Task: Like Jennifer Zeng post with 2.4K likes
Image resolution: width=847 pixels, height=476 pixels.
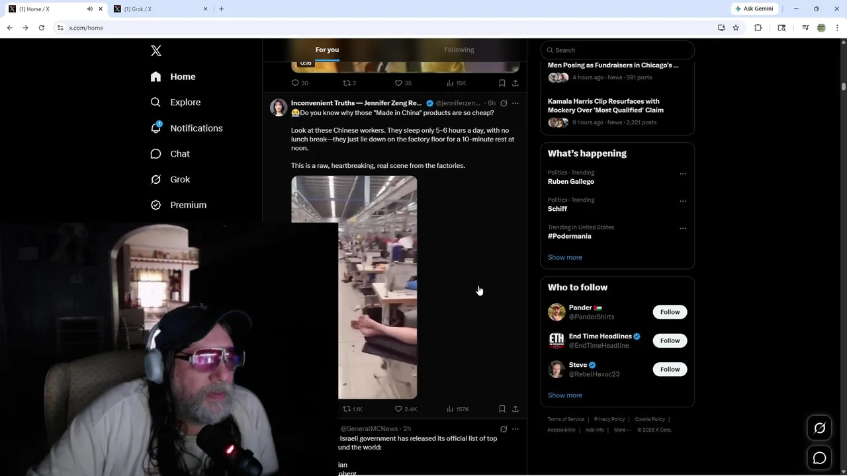Action: point(406,409)
